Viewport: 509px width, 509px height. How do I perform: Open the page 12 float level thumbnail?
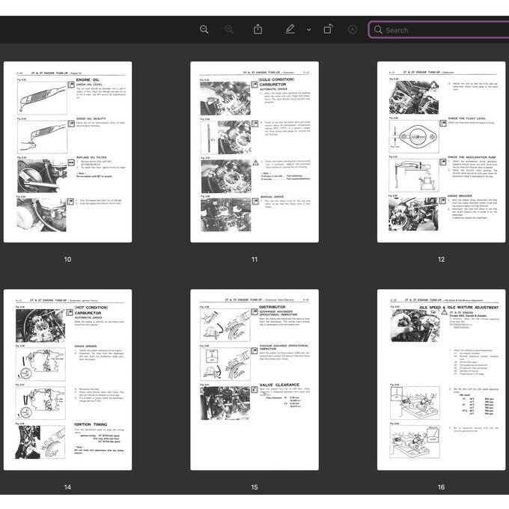pos(442,152)
